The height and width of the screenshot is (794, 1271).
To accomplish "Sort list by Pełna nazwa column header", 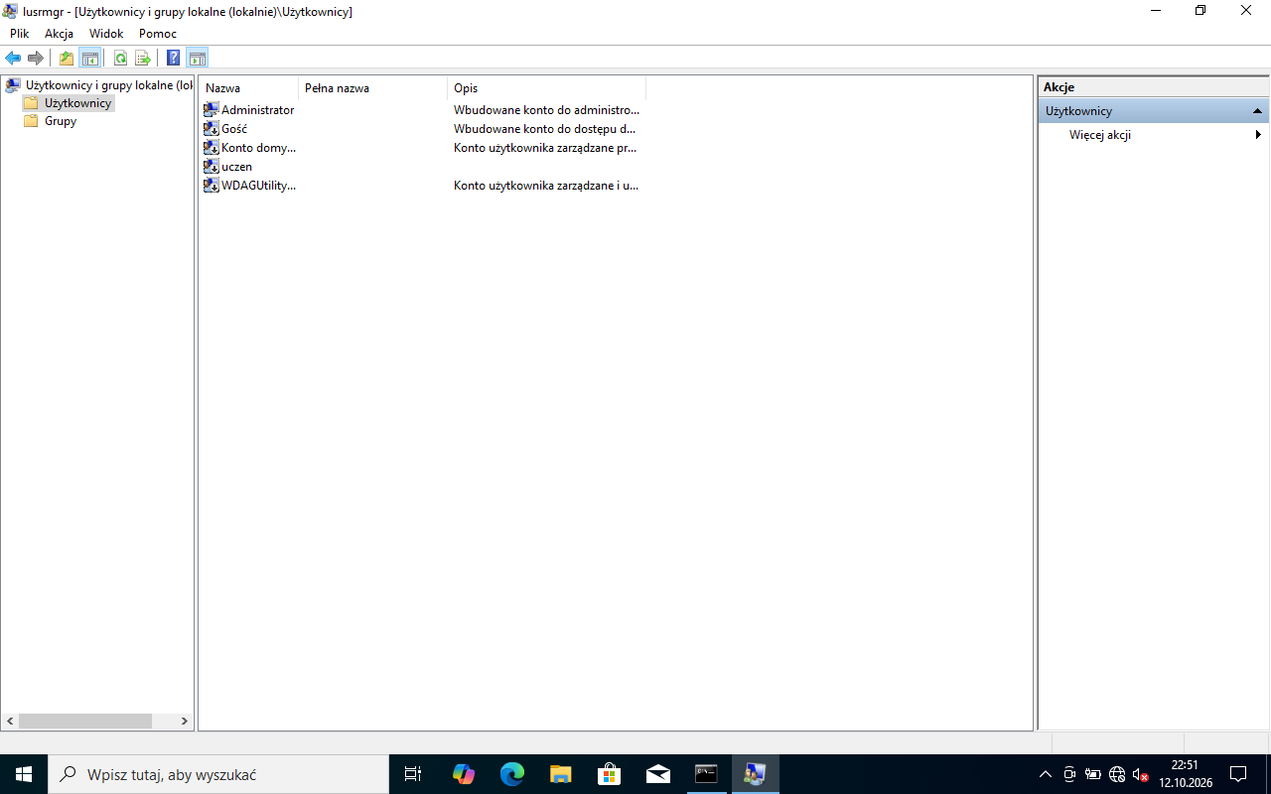I will click(x=372, y=88).
